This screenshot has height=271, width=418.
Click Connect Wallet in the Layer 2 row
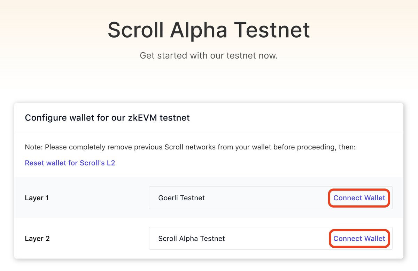pos(359,239)
